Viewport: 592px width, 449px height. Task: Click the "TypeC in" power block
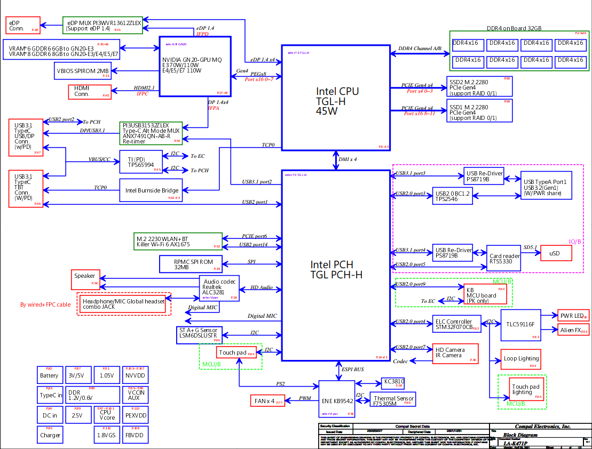(50, 395)
